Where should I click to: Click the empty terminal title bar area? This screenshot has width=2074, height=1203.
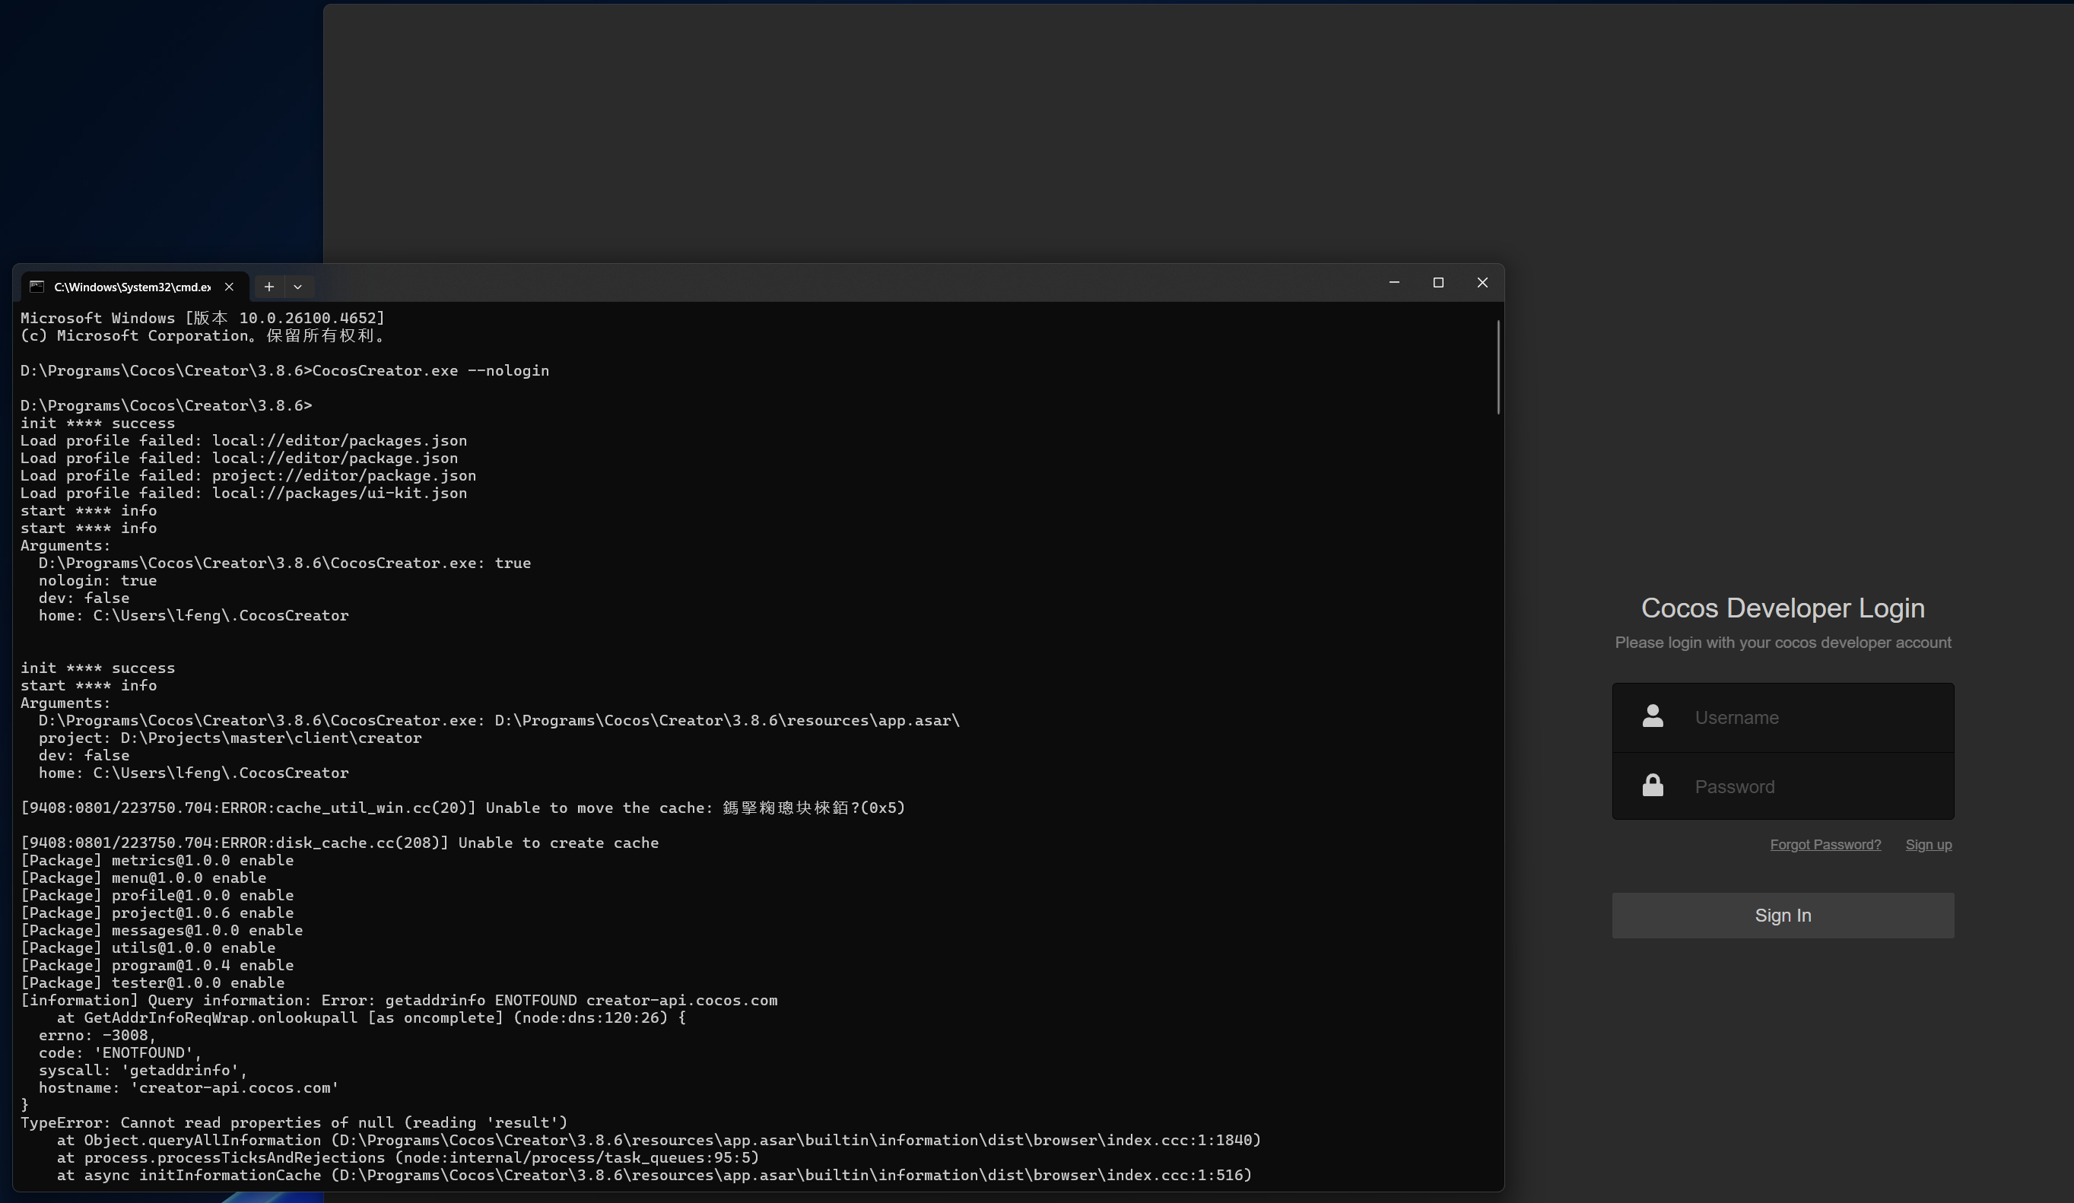tap(823, 284)
